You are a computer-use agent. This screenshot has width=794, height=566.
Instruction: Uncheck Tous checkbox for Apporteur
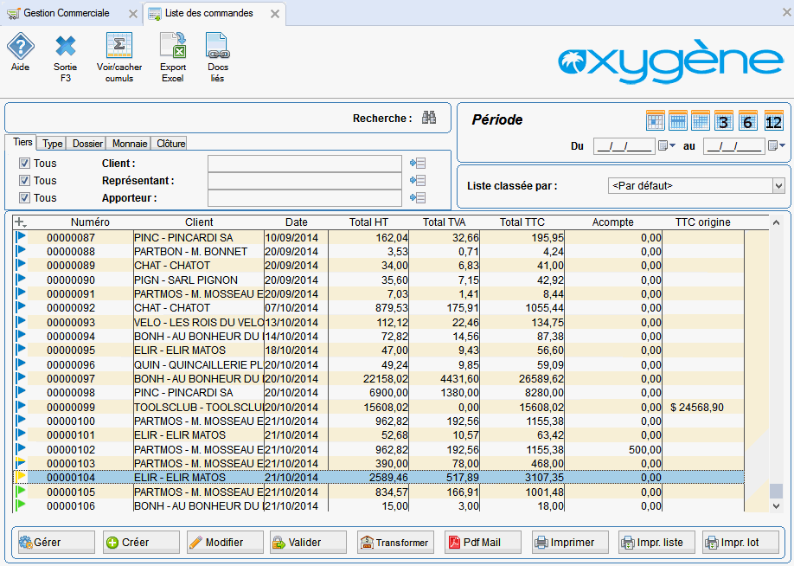click(x=24, y=197)
